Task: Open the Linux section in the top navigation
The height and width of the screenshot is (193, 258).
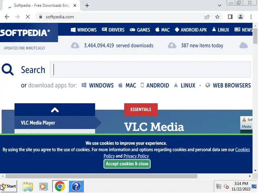Action: pyautogui.click(x=221, y=30)
